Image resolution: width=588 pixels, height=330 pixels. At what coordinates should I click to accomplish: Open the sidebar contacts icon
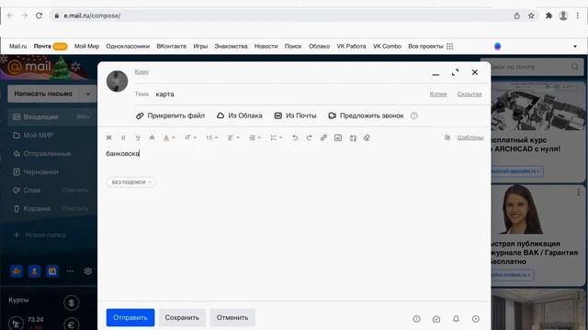pos(34,271)
